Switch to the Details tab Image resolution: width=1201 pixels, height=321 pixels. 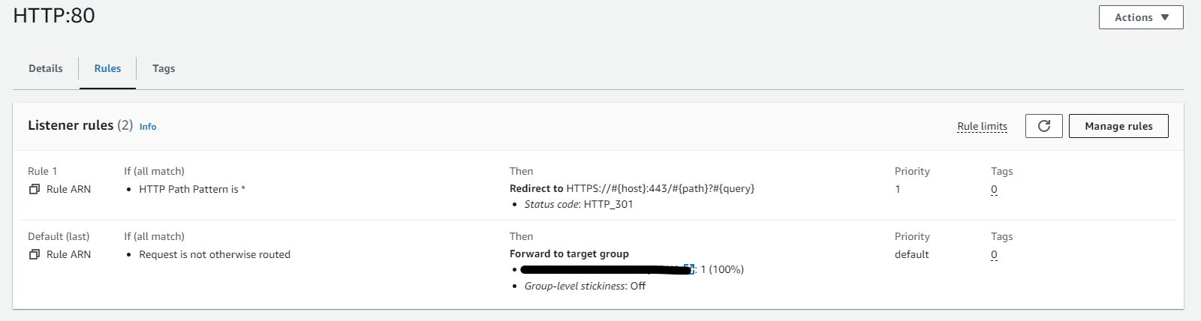[46, 68]
